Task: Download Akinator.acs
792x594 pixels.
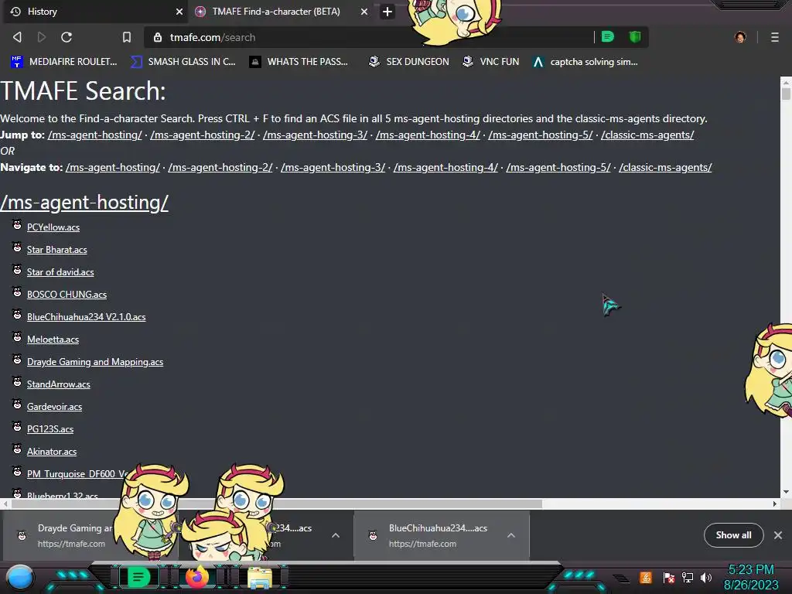Action: (52, 452)
